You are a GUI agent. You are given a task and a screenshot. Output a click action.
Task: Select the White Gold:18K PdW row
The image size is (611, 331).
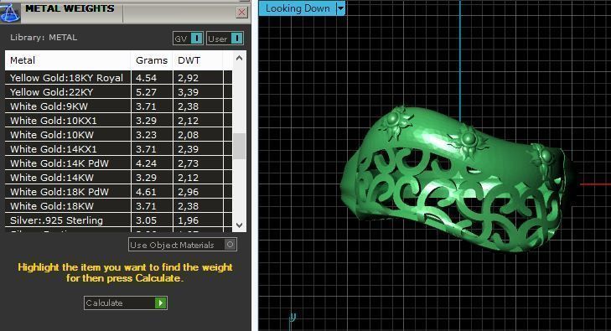(118, 192)
